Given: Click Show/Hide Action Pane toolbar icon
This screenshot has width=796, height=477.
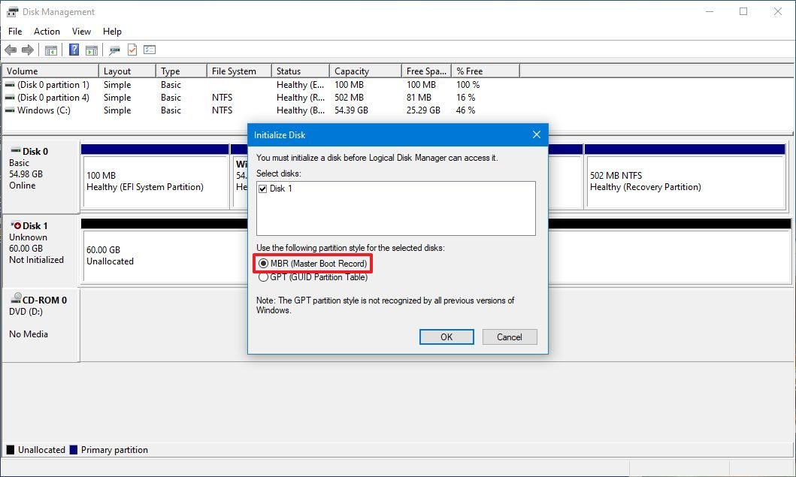Looking at the screenshot, I should pos(92,50).
